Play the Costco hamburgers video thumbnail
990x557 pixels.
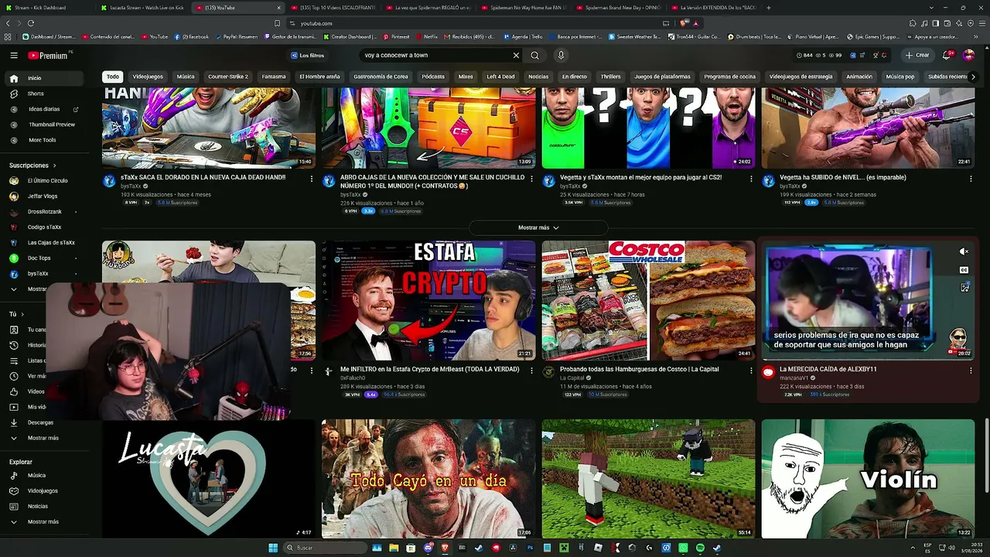point(648,300)
